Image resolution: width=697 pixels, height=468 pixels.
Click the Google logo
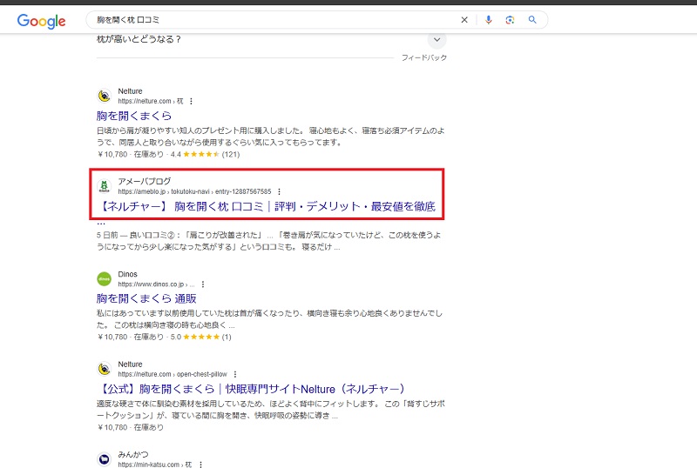point(41,21)
